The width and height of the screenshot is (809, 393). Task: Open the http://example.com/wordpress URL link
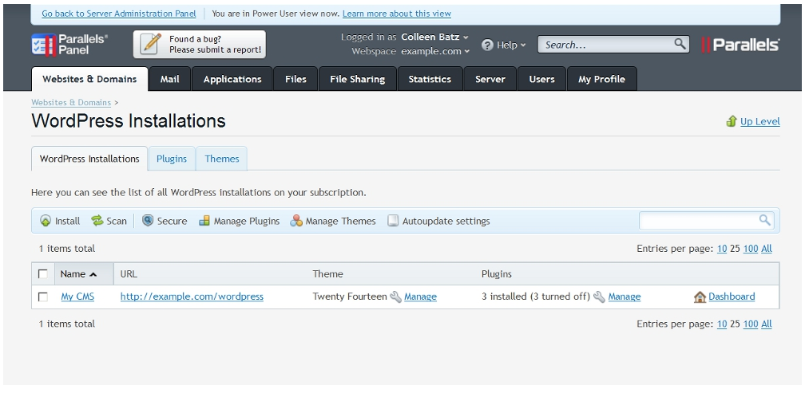pyautogui.click(x=192, y=297)
